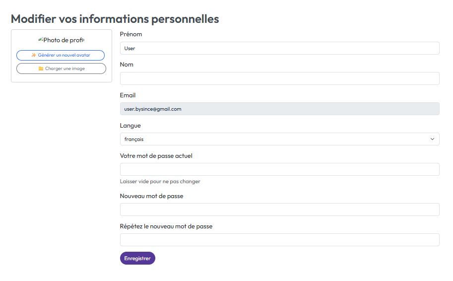Click the Nouveau mot de passe input
This screenshot has height=281, width=453.
point(279,210)
